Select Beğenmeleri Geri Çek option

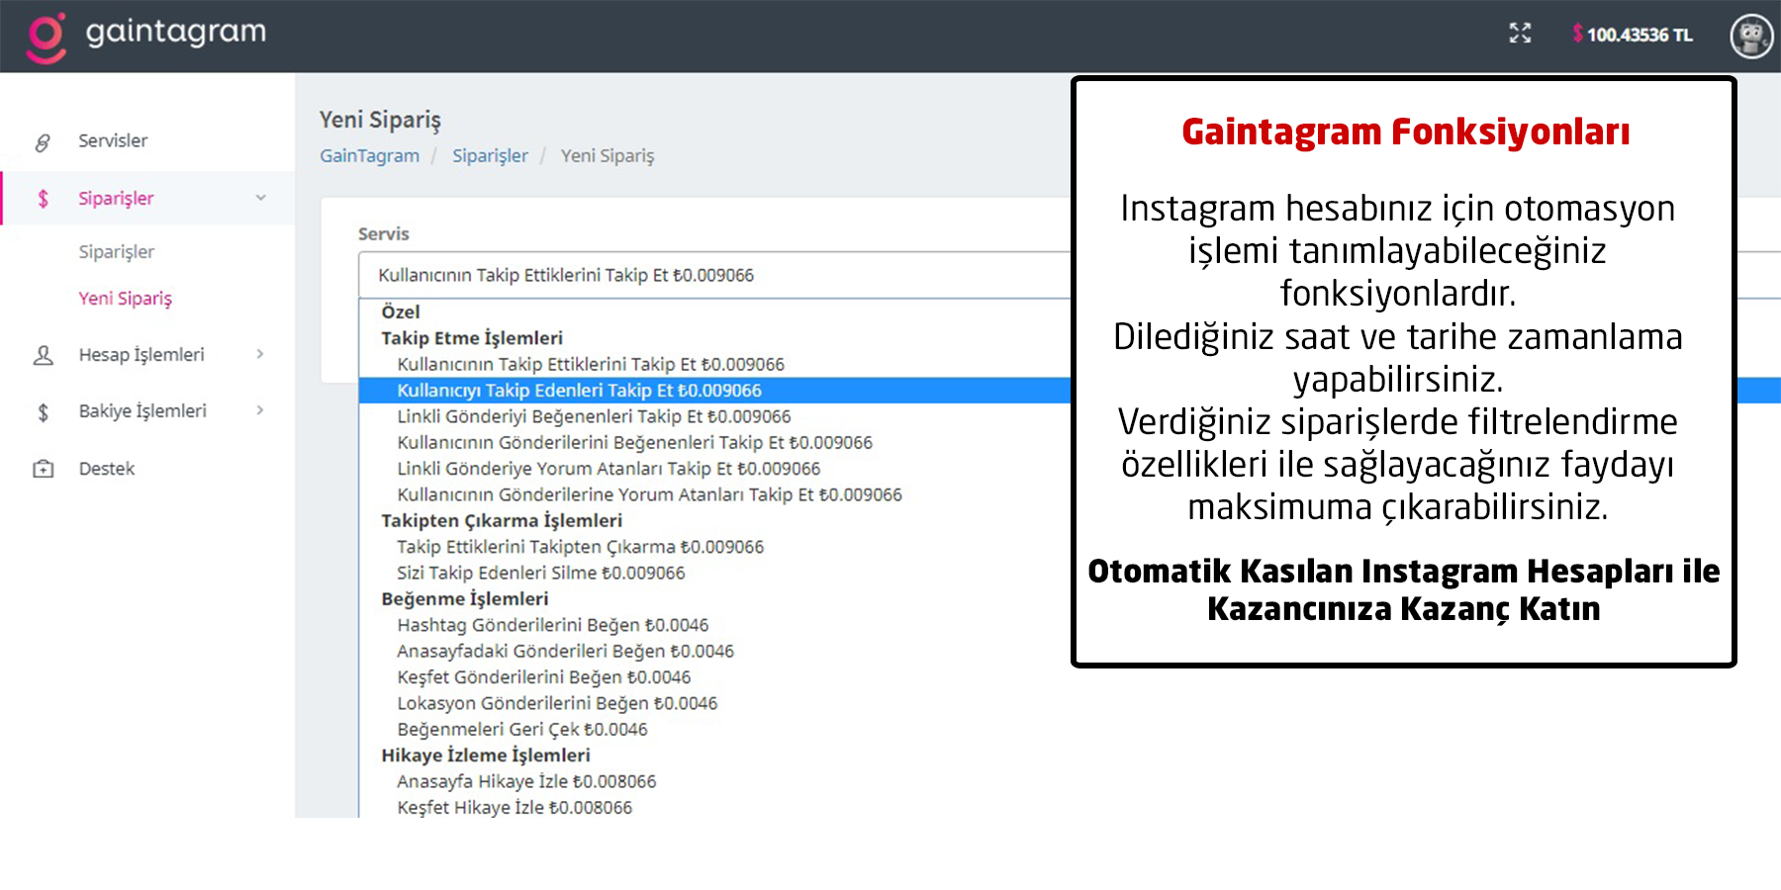tap(521, 730)
